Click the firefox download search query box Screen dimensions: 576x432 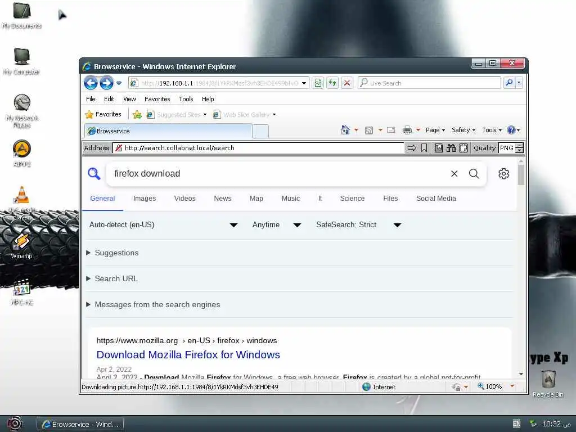point(278,173)
